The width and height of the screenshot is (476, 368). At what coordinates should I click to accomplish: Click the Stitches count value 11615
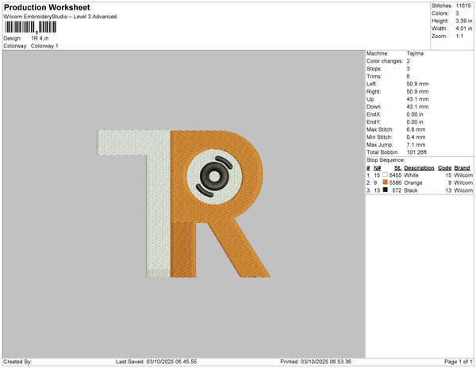(x=463, y=6)
